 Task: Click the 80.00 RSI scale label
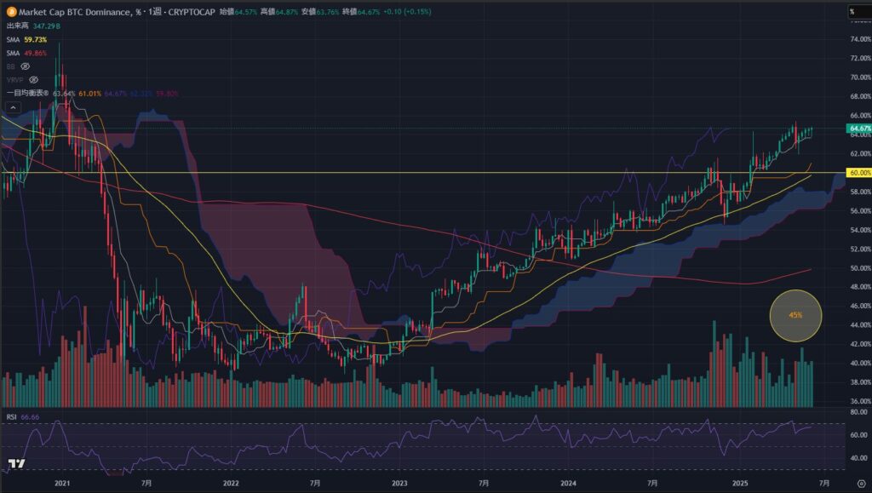point(859,412)
